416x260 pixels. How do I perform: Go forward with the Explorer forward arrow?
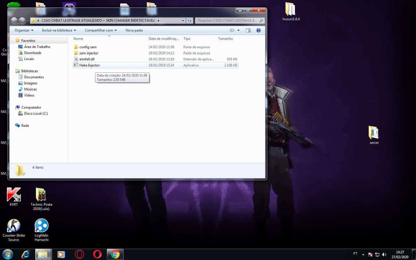[x=22, y=21]
